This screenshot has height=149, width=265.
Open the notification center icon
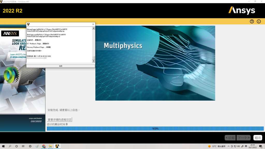pyautogui.click(x=261, y=146)
